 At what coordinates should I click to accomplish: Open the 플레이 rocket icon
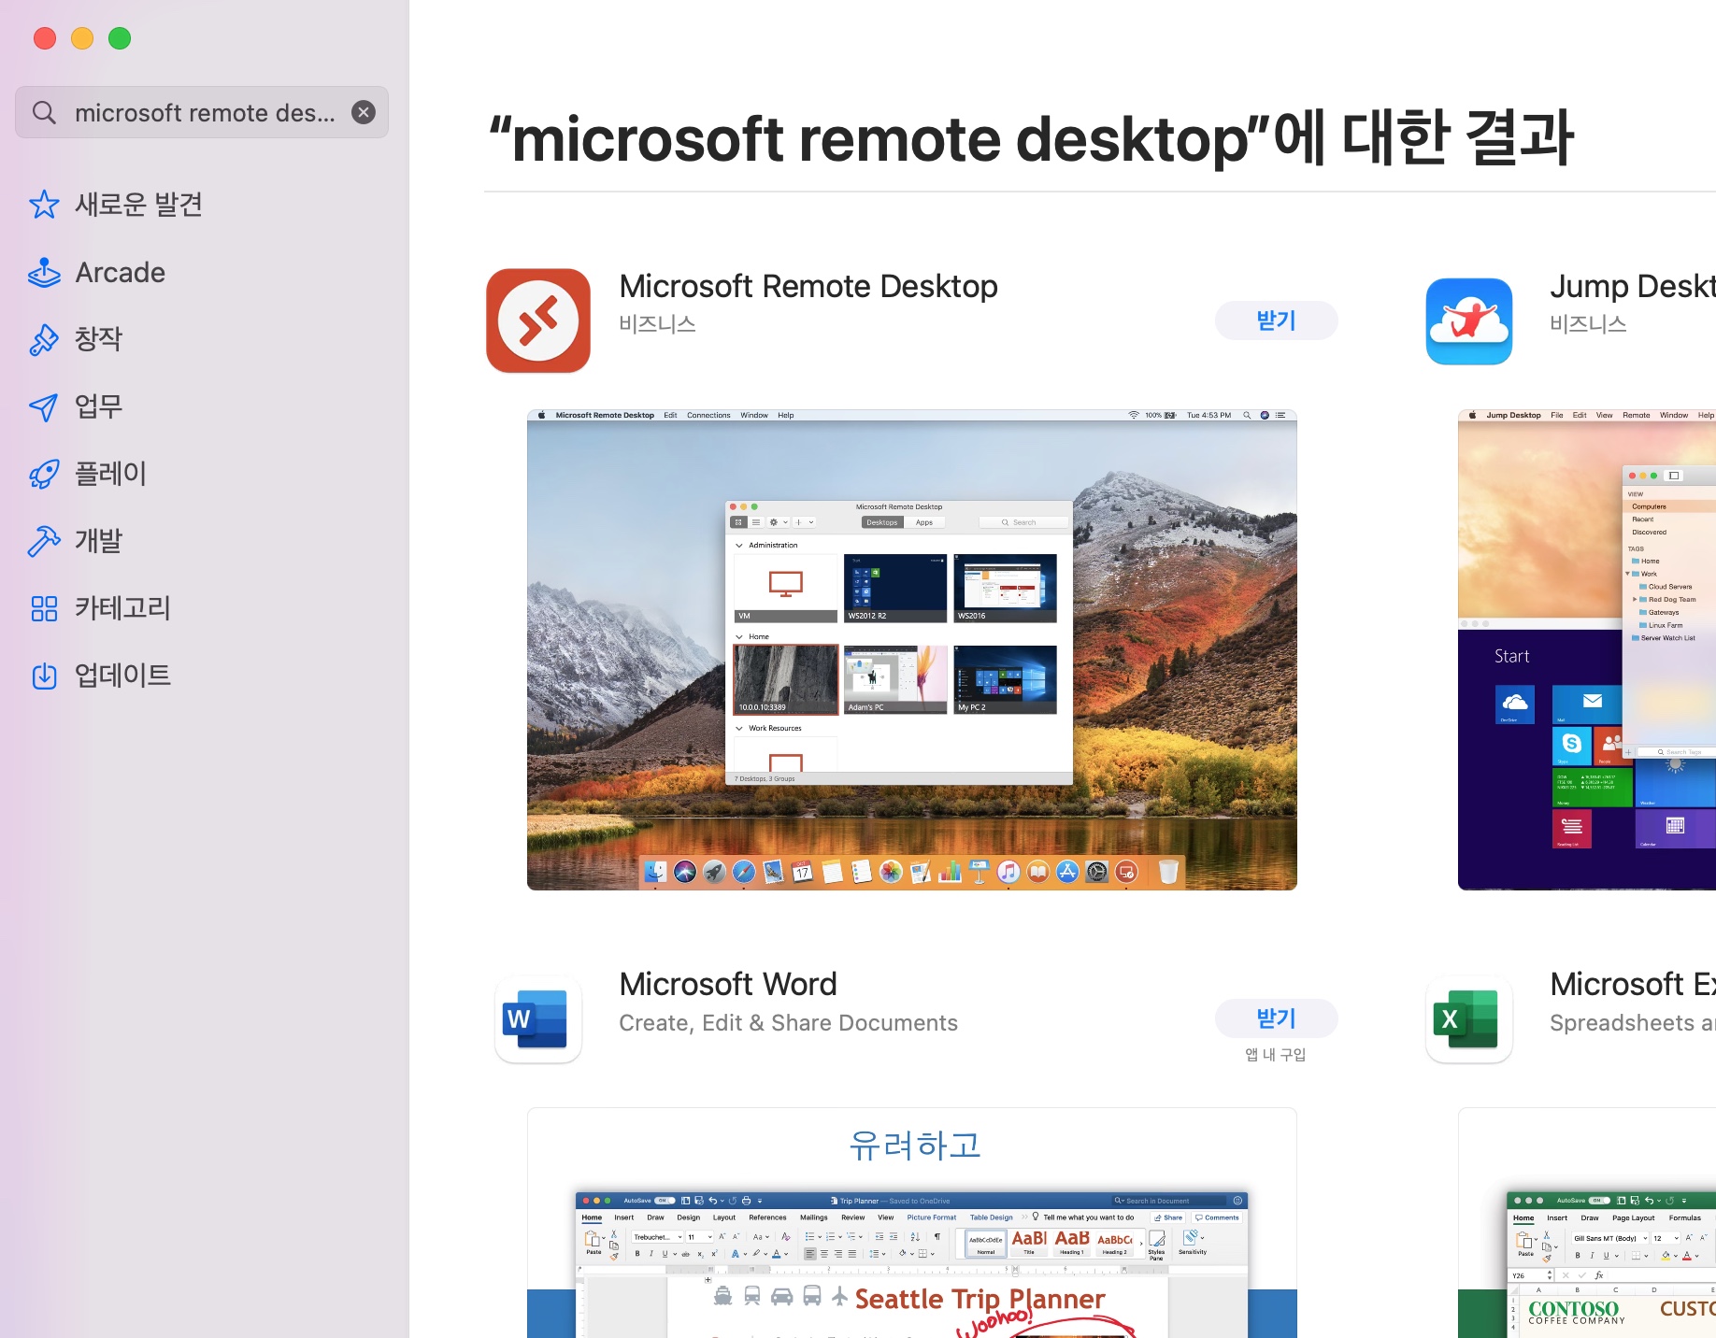coord(44,474)
